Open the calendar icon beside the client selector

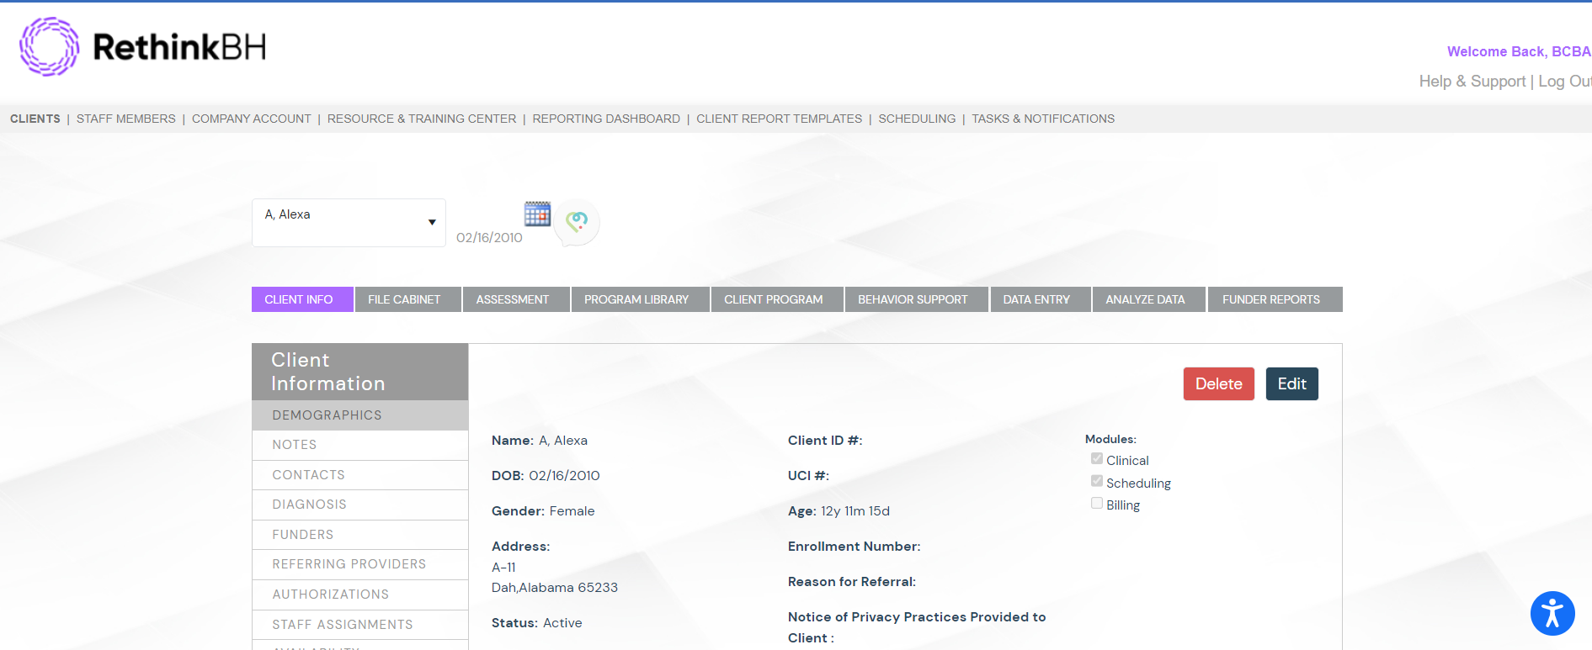(x=537, y=214)
